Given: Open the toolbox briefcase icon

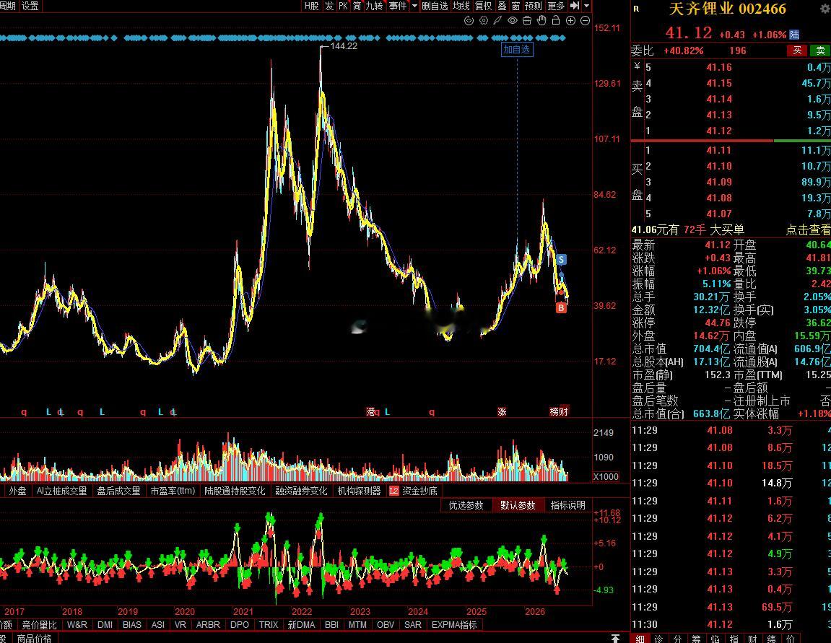Looking at the screenshot, I should [x=527, y=21].
